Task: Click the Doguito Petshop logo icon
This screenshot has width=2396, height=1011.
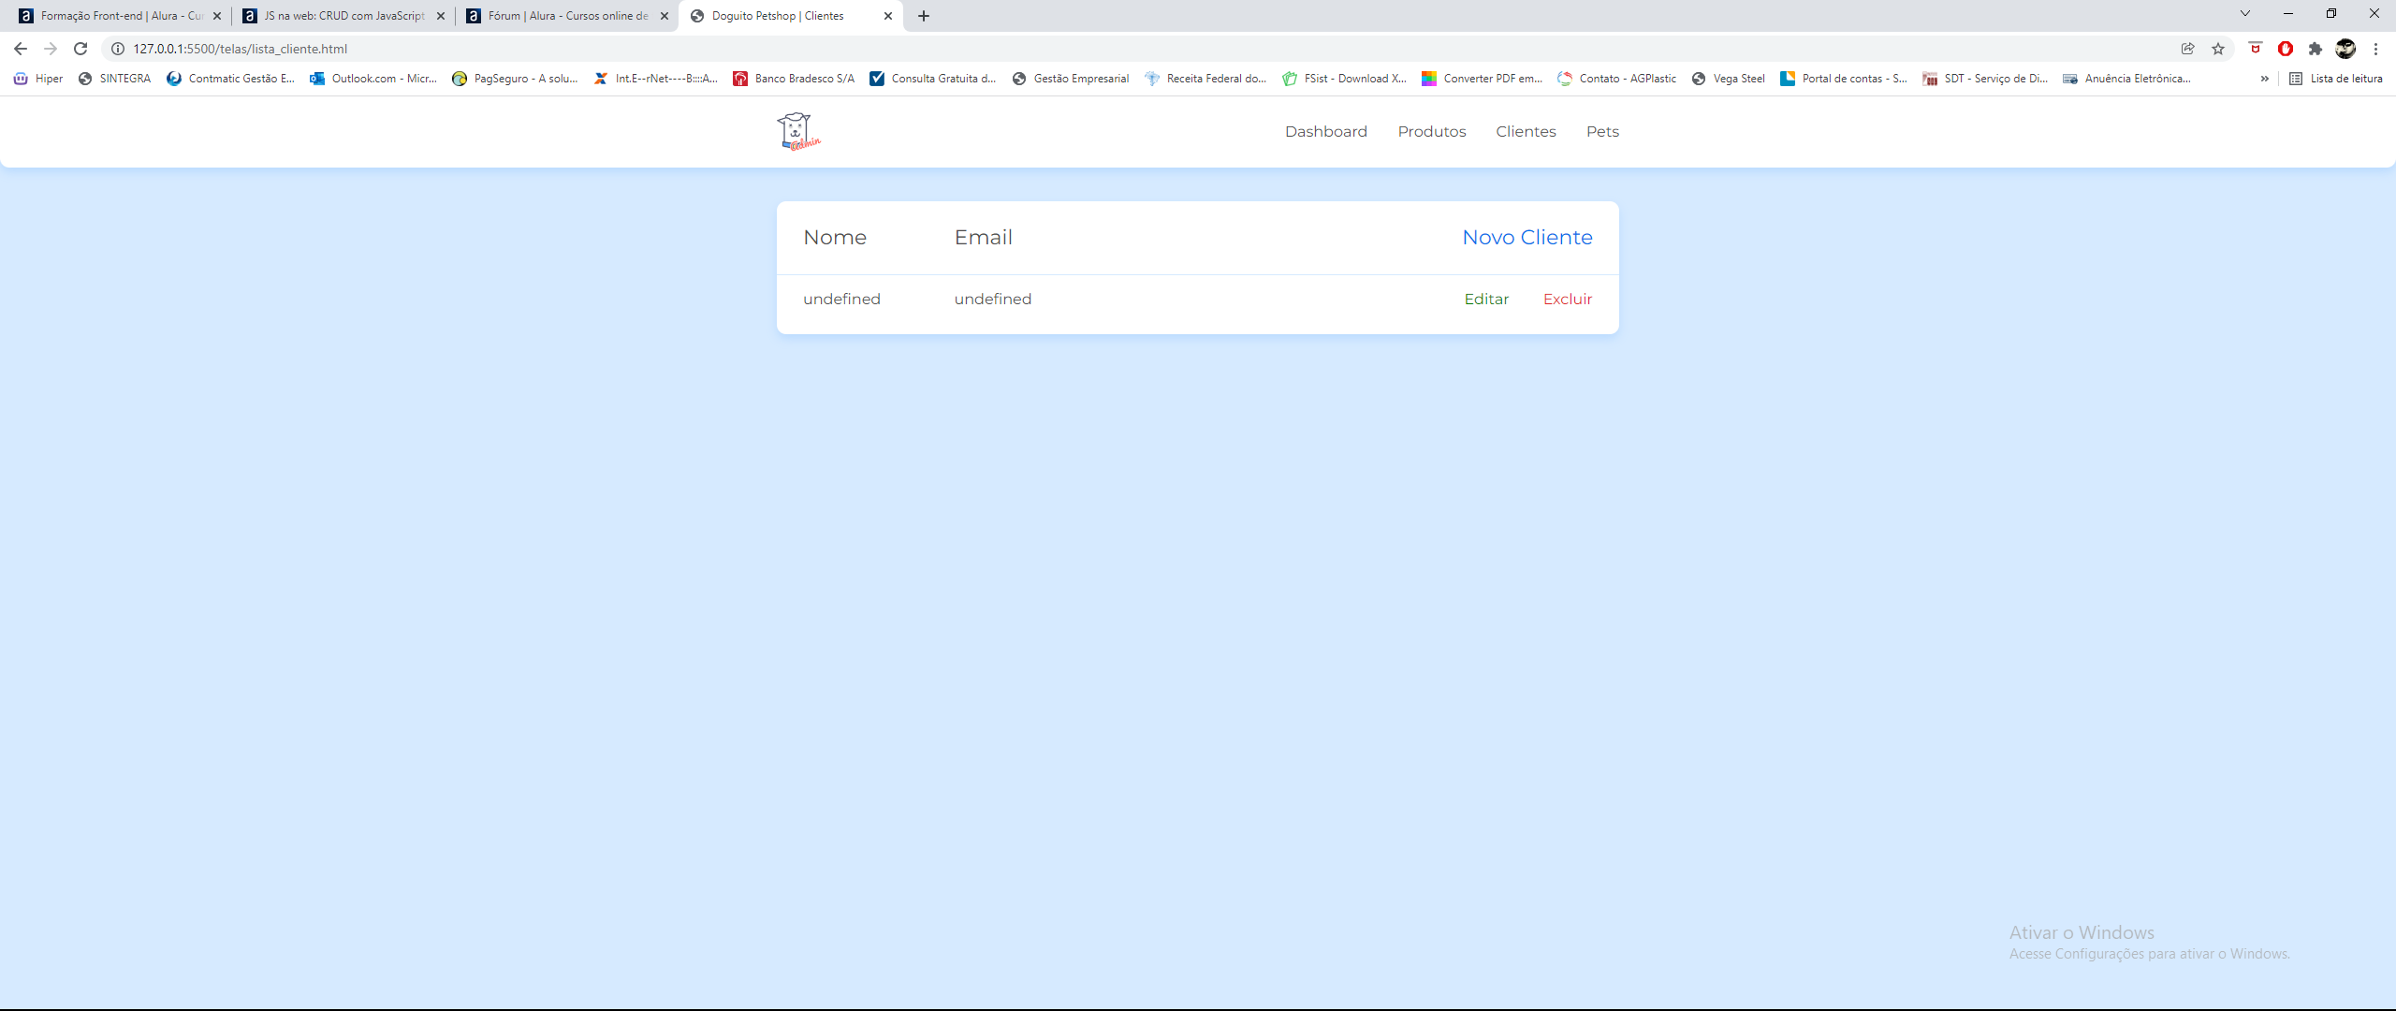Action: 797,130
